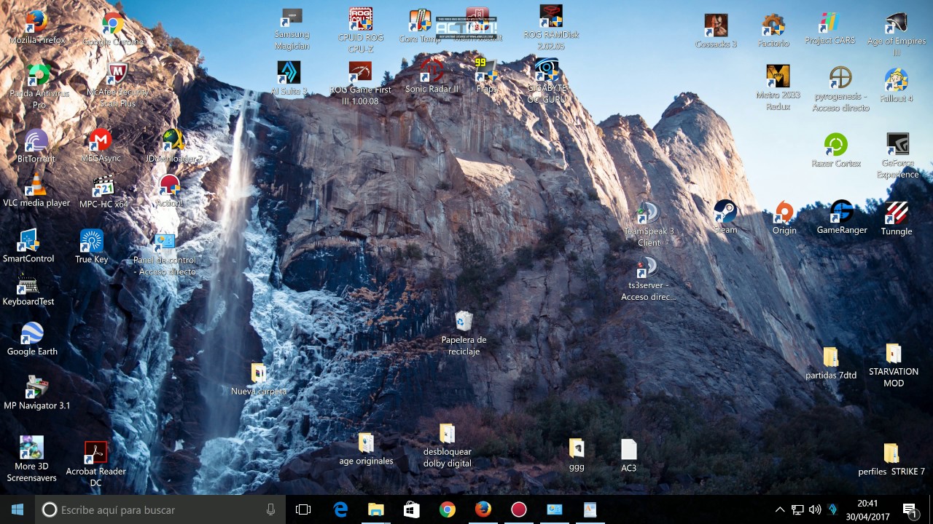Screen dimensions: 933x524
Task: Open More 3D Screensavers shortcut
Action: click(x=31, y=459)
